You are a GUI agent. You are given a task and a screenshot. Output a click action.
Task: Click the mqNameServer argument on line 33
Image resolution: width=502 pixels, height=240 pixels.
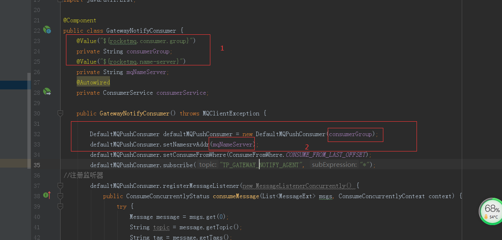click(x=232, y=144)
